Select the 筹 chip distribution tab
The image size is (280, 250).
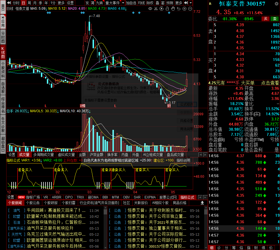pyautogui.click(x=234, y=248)
